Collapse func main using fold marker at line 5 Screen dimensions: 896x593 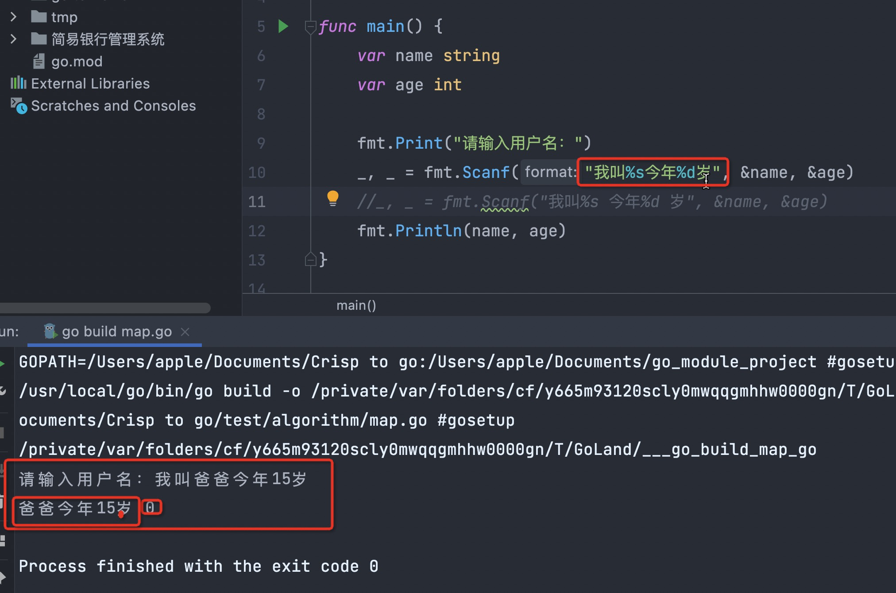[310, 27]
